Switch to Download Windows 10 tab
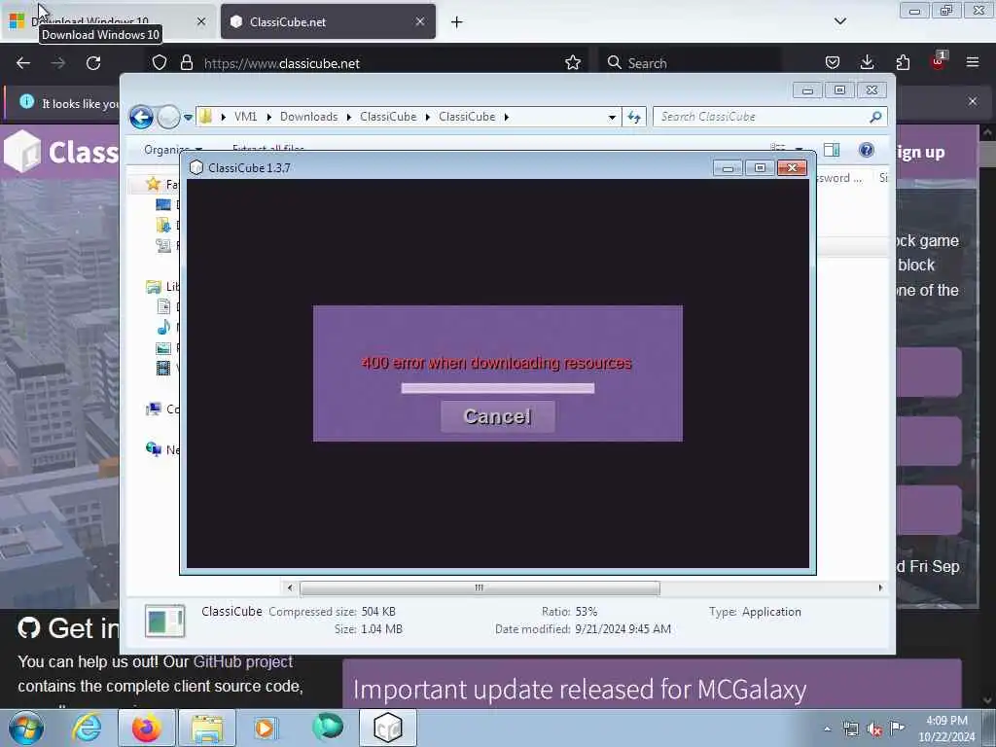996x747 pixels. 108,21
